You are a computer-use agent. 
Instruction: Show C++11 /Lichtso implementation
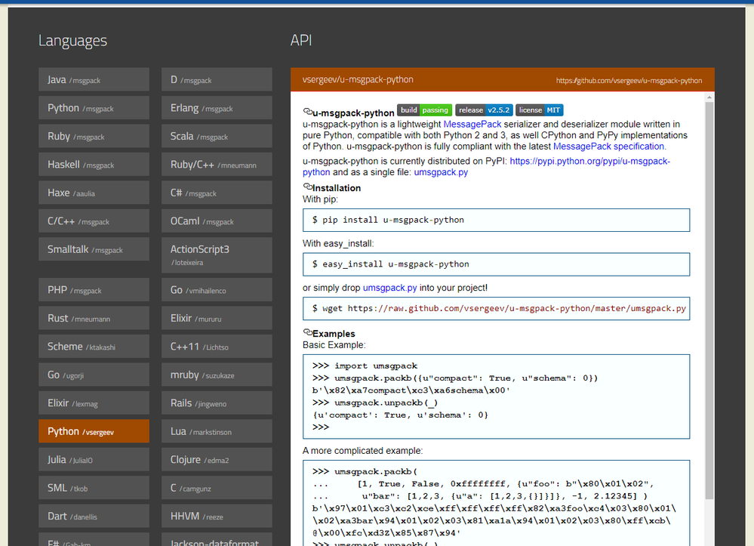[x=217, y=347]
